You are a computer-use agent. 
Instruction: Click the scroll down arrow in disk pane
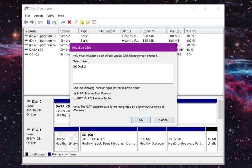tap(220, 149)
